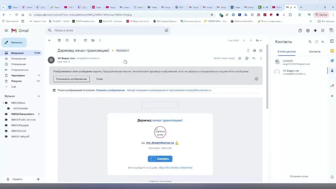336x189 pixels.
Task: Open the Входящие folder
Action: point(21,53)
